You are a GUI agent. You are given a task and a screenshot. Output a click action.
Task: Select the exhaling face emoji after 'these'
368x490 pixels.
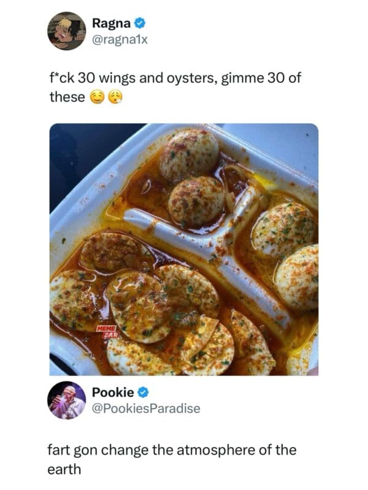[115, 97]
